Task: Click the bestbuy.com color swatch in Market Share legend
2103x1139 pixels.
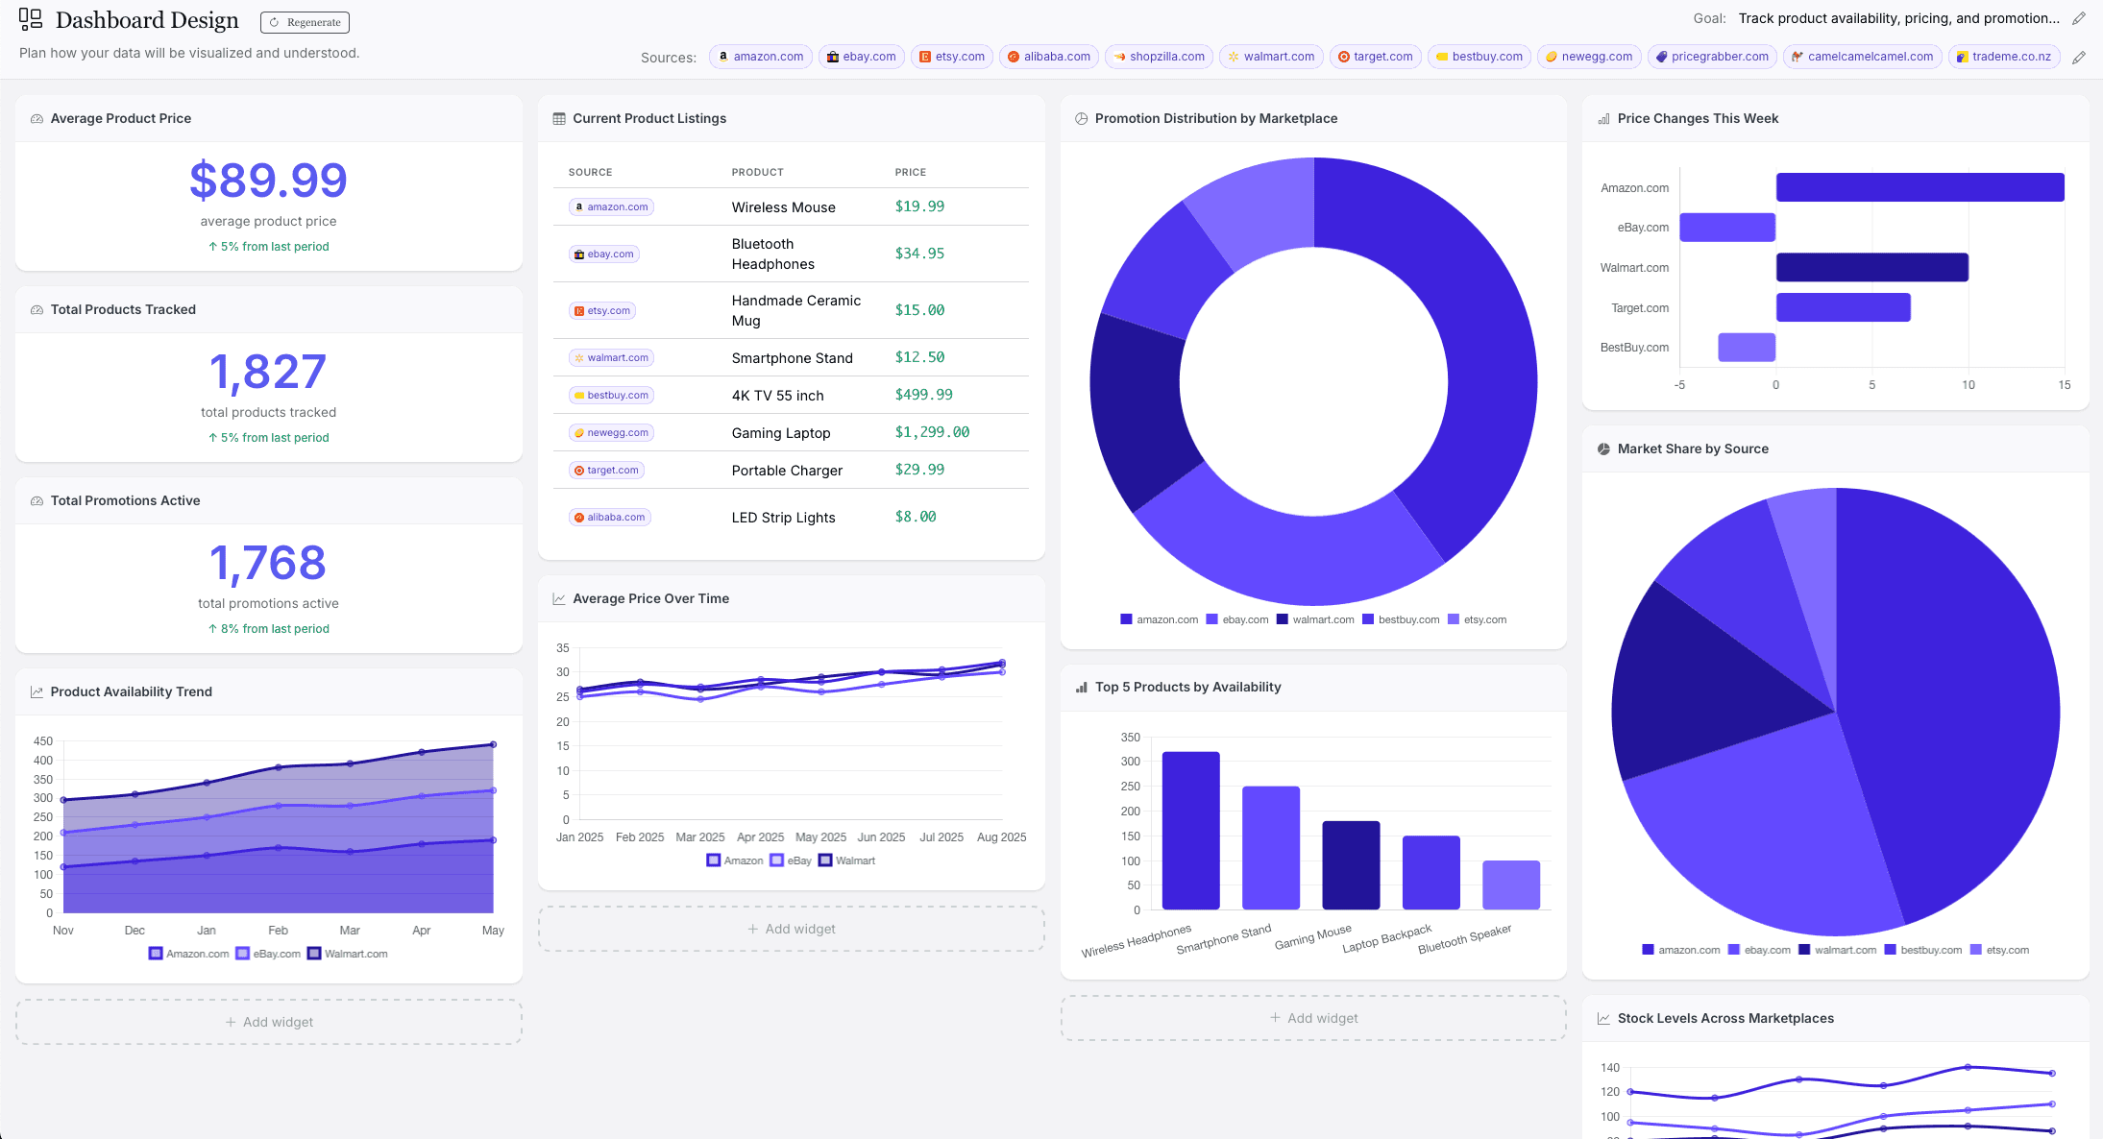Action: pos(1890,950)
